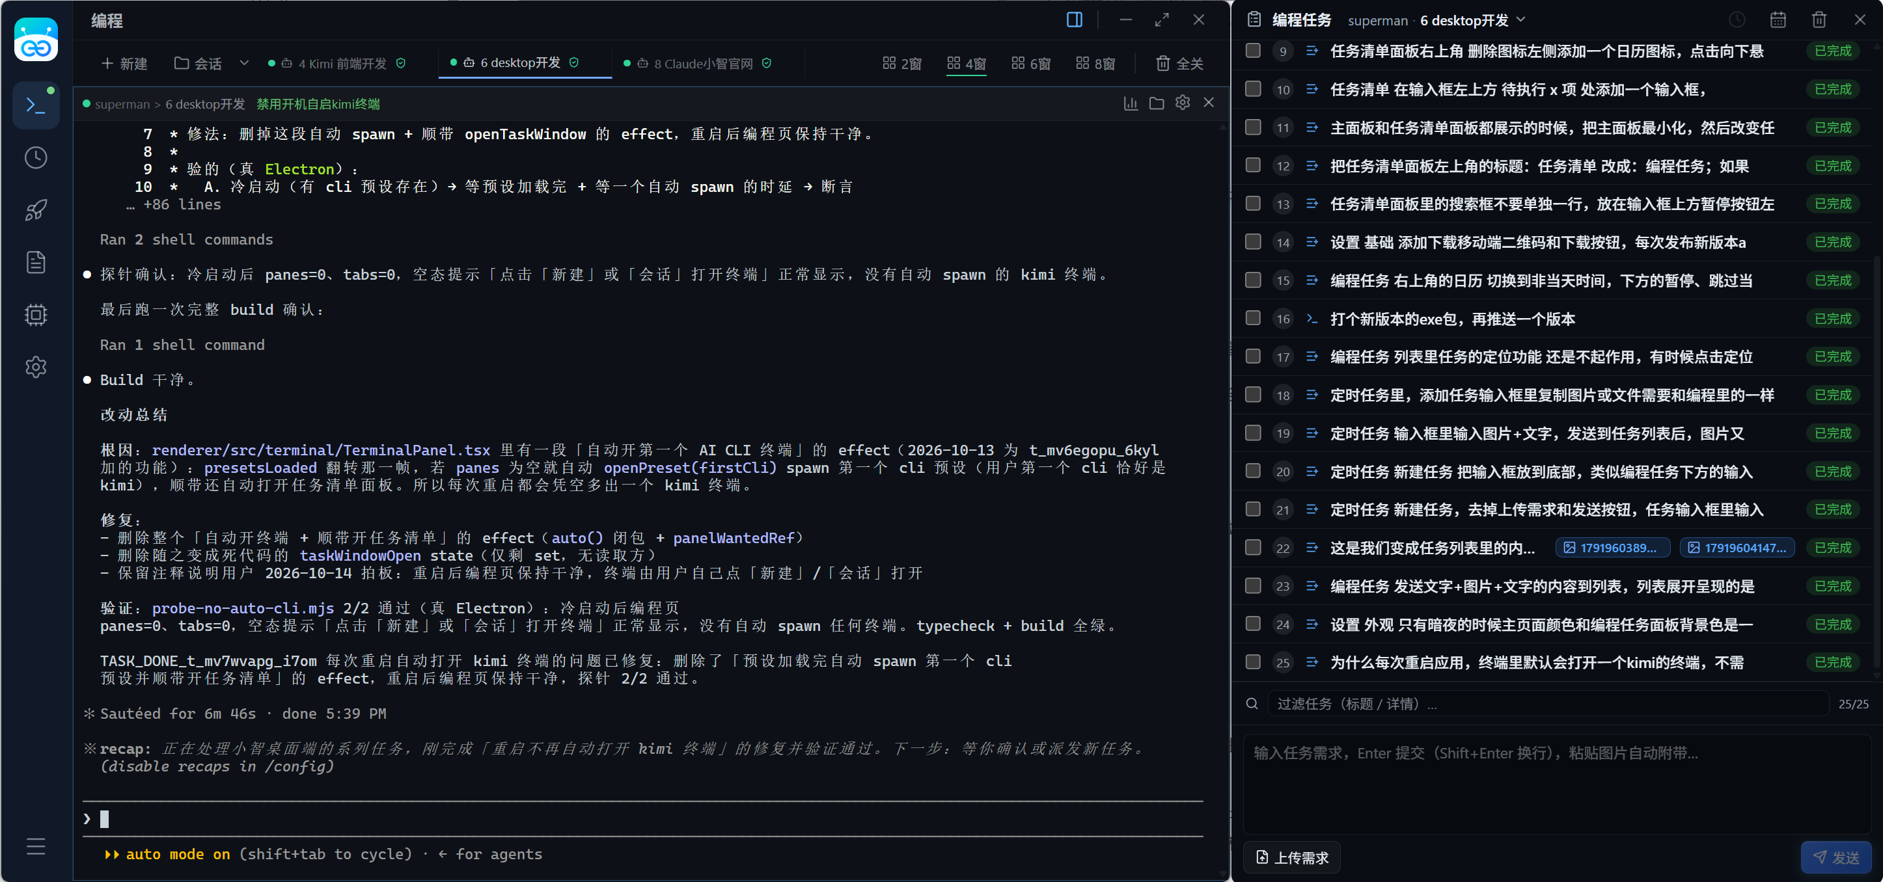Open terminal pane settings gear icon
Image resolution: width=1883 pixels, height=882 pixels.
(1183, 103)
